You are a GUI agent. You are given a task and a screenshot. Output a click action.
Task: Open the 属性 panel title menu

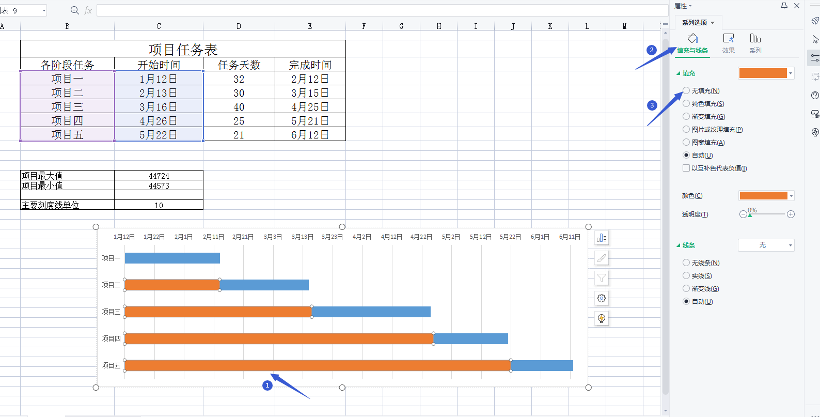point(683,6)
